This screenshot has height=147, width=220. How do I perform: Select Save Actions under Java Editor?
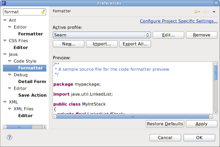(x=32, y=95)
